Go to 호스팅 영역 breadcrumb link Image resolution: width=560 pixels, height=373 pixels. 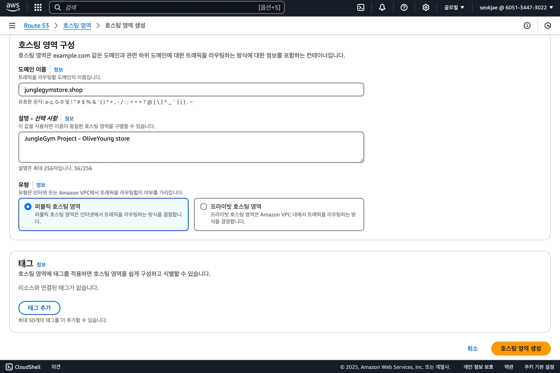point(77,25)
